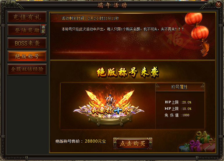This screenshot has width=224, height=161.
Task: Click the 领奖 badge on 登陆奖励
Action: tap(43, 29)
